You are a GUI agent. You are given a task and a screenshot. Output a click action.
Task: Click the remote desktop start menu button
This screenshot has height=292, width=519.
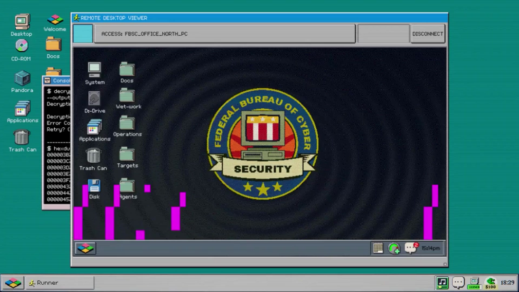(x=85, y=248)
